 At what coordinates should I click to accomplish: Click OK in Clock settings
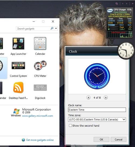(101, 139)
